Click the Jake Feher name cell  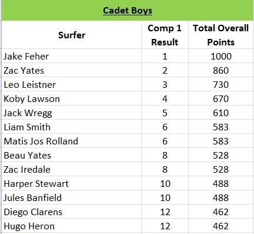pyautogui.click(x=72, y=56)
